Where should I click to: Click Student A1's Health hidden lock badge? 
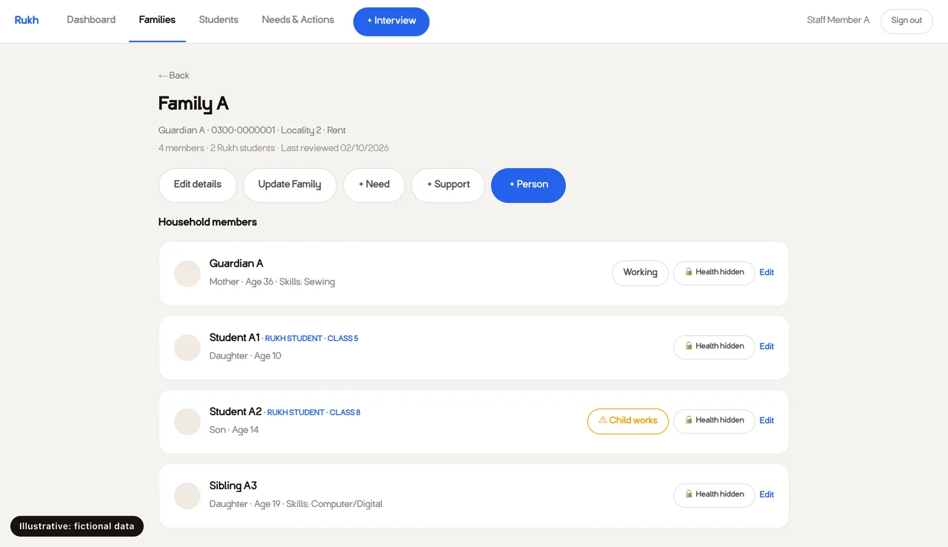tap(714, 347)
